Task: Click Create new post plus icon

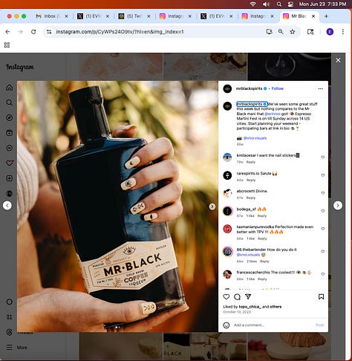Action: [10, 178]
